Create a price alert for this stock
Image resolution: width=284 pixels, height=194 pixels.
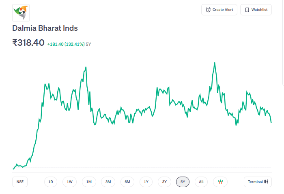(219, 10)
